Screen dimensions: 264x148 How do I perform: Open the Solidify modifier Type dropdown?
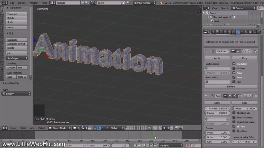click(16, 94)
